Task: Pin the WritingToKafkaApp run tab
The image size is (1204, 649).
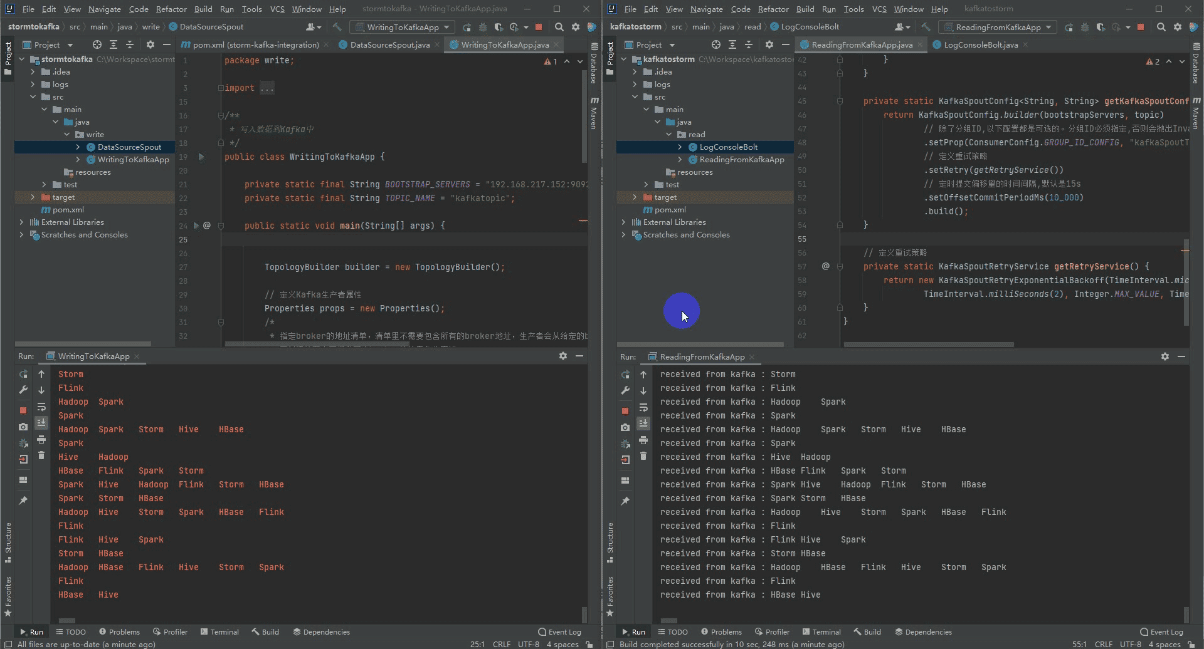Action: coord(23,501)
